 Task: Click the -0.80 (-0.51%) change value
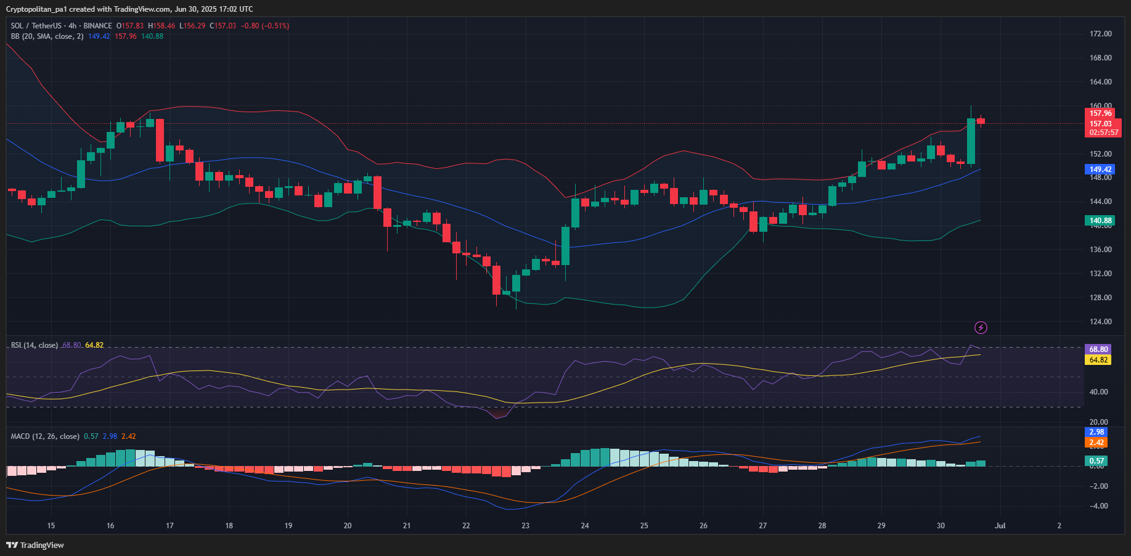(x=265, y=26)
